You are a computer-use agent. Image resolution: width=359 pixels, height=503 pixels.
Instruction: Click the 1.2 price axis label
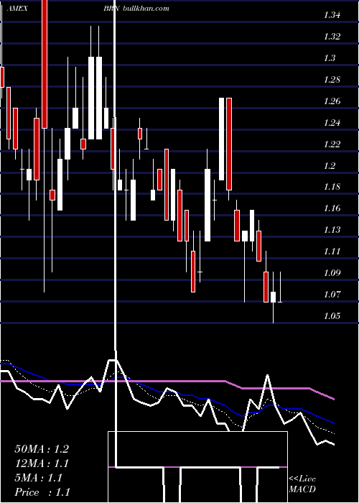329,165
